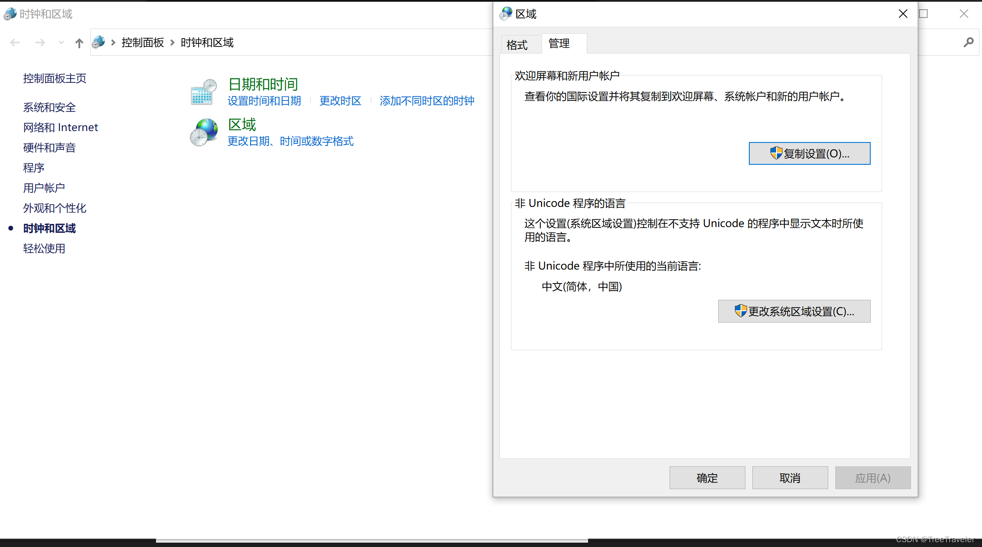Click the up arrow navigation button

pyautogui.click(x=79, y=43)
